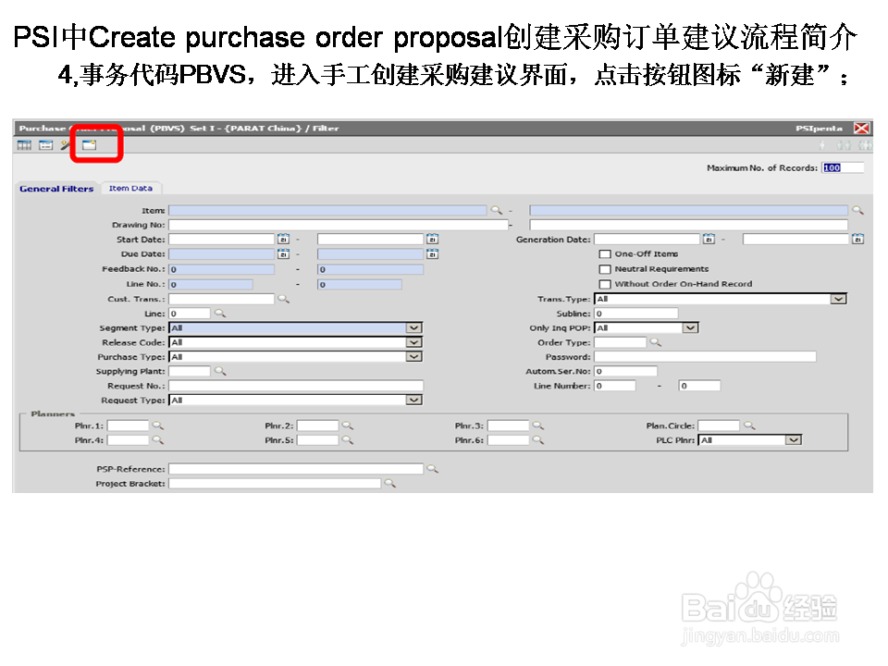
Task: Open the tools wrench icon in toolbar
Action: [65, 145]
